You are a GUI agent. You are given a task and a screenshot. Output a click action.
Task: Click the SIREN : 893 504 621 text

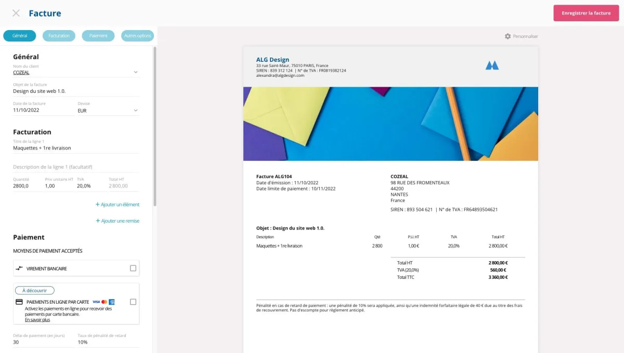click(411, 210)
